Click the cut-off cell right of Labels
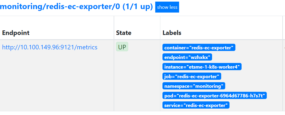Viewport: 285px width, 115px height. coord(284,75)
